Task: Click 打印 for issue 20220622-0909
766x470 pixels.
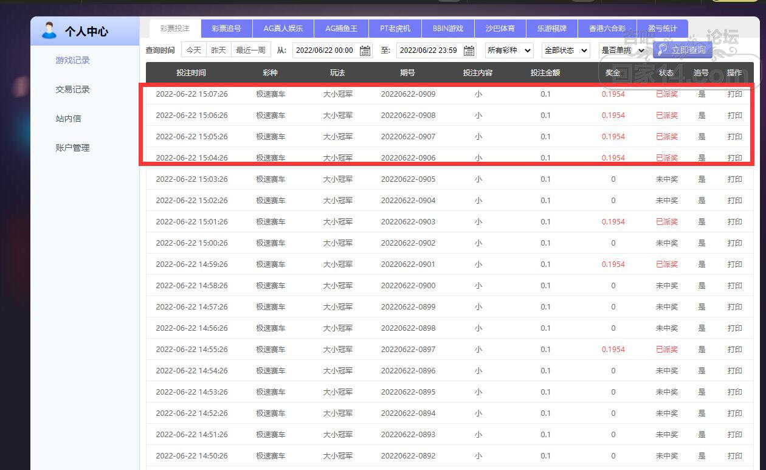Action: pyautogui.click(x=734, y=94)
